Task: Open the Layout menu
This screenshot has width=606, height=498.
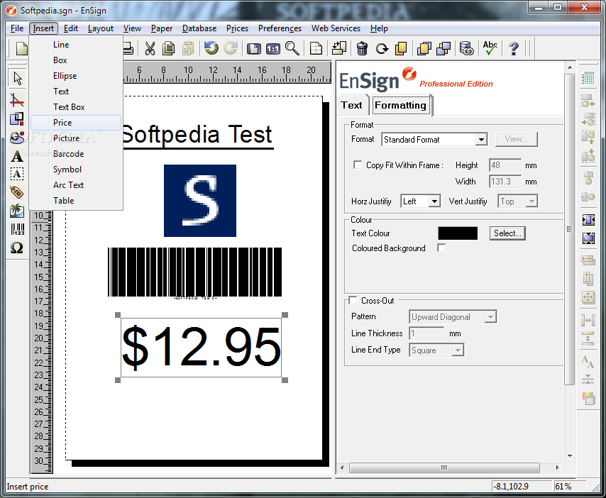Action: pyautogui.click(x=101, y=28)
